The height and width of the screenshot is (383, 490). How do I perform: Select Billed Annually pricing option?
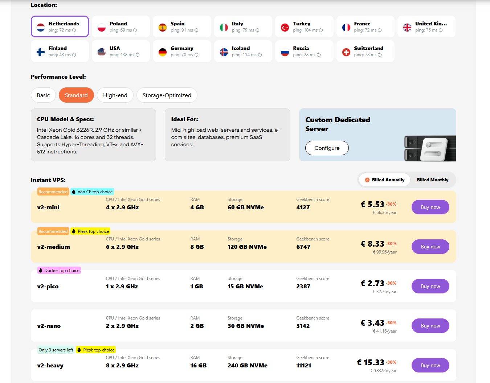tap(384, 180)
